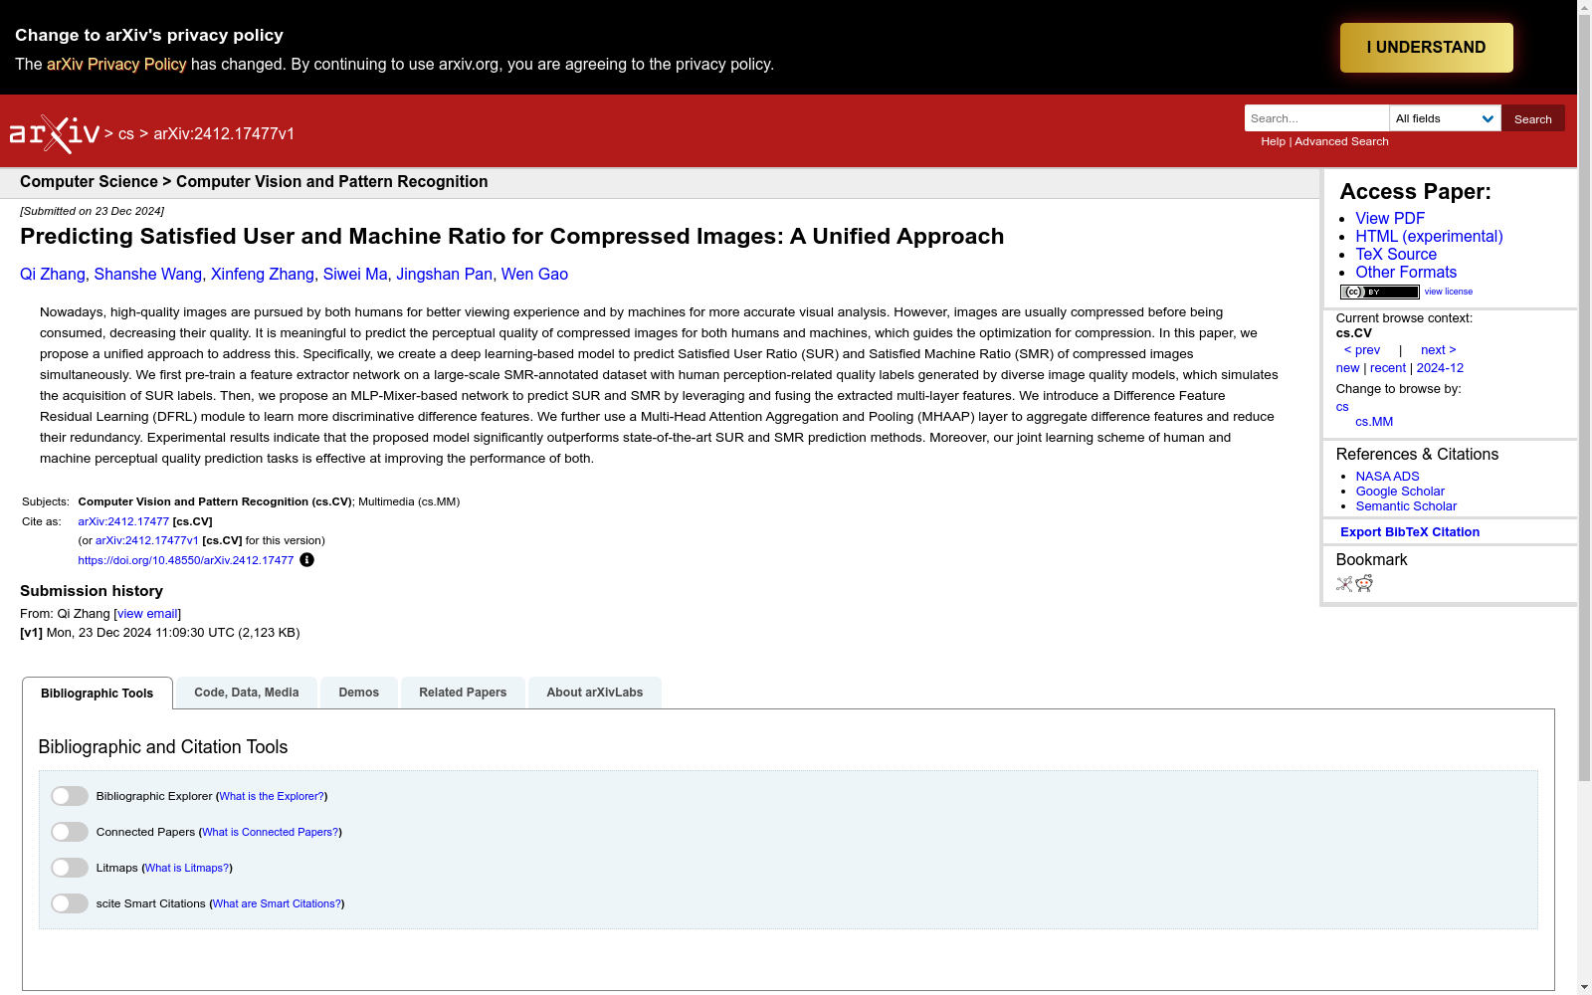This screenshot has width=1592, height=995.
Task: Browse by cs.MM category
Action: [1374, 422]
